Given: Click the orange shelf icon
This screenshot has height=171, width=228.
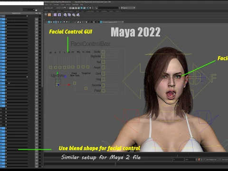Looking at the screenshot, I should (x=49, y=15).
